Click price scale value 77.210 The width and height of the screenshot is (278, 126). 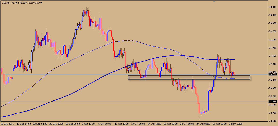coord(273,64)
